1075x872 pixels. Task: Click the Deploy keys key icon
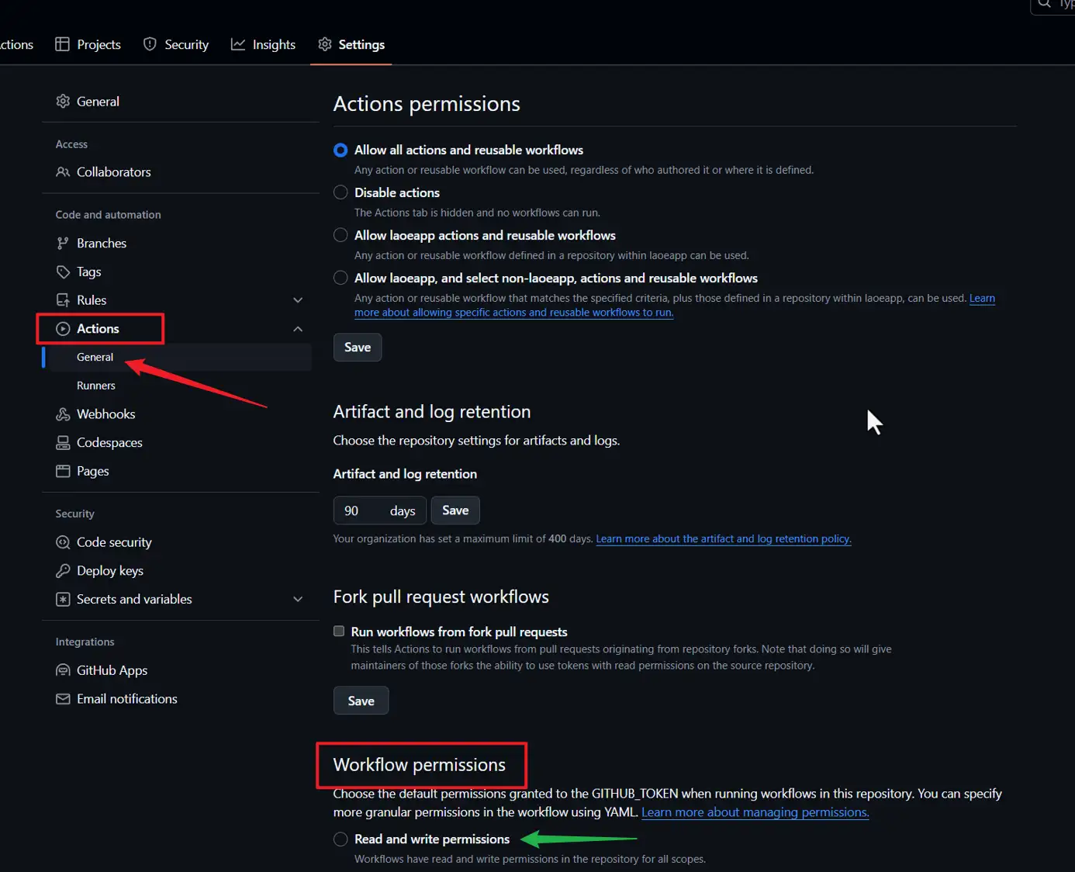point(63,571)
